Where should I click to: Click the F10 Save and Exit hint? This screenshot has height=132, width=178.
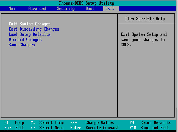click(149, 128)
